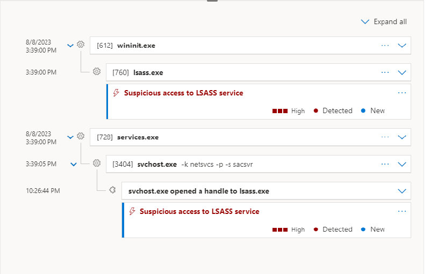
Task: Click lightning alert icon in second LSASS alert
Action: (132, 211)
